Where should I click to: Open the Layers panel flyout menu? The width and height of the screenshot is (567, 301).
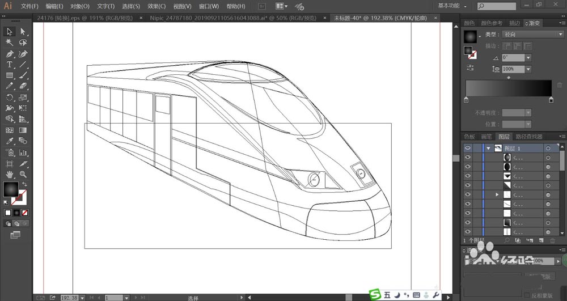pos(561,137)
